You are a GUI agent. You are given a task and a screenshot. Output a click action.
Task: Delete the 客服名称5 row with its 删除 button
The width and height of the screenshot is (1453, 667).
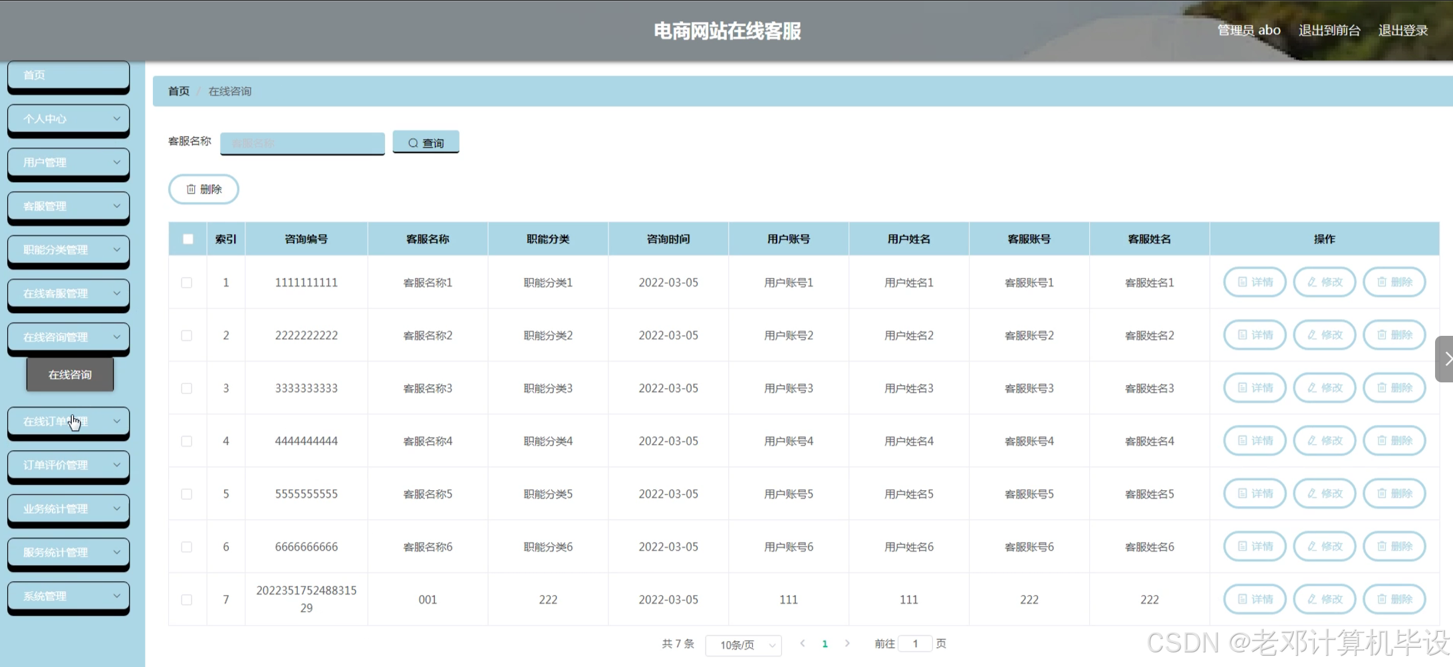(x=1394, y=493)
